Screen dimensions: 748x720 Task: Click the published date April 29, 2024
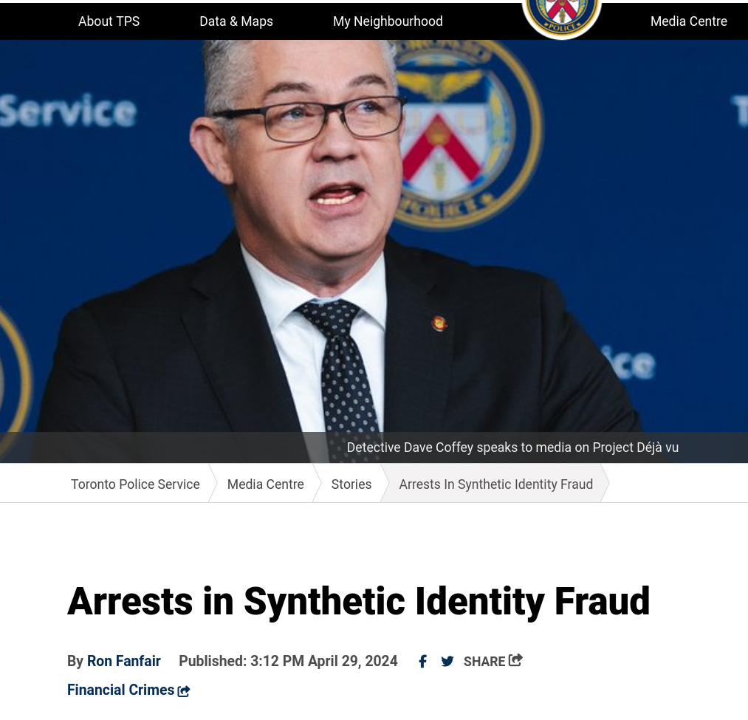tap(352, 662)
